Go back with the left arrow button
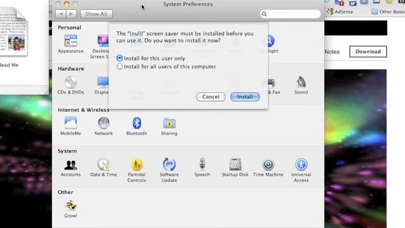 (61, 14)
